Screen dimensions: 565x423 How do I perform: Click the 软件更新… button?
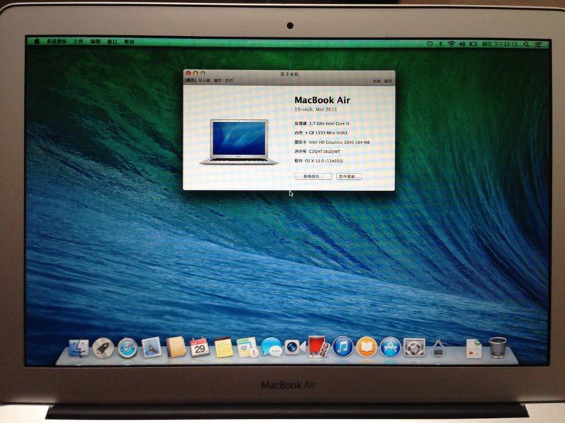349,176
